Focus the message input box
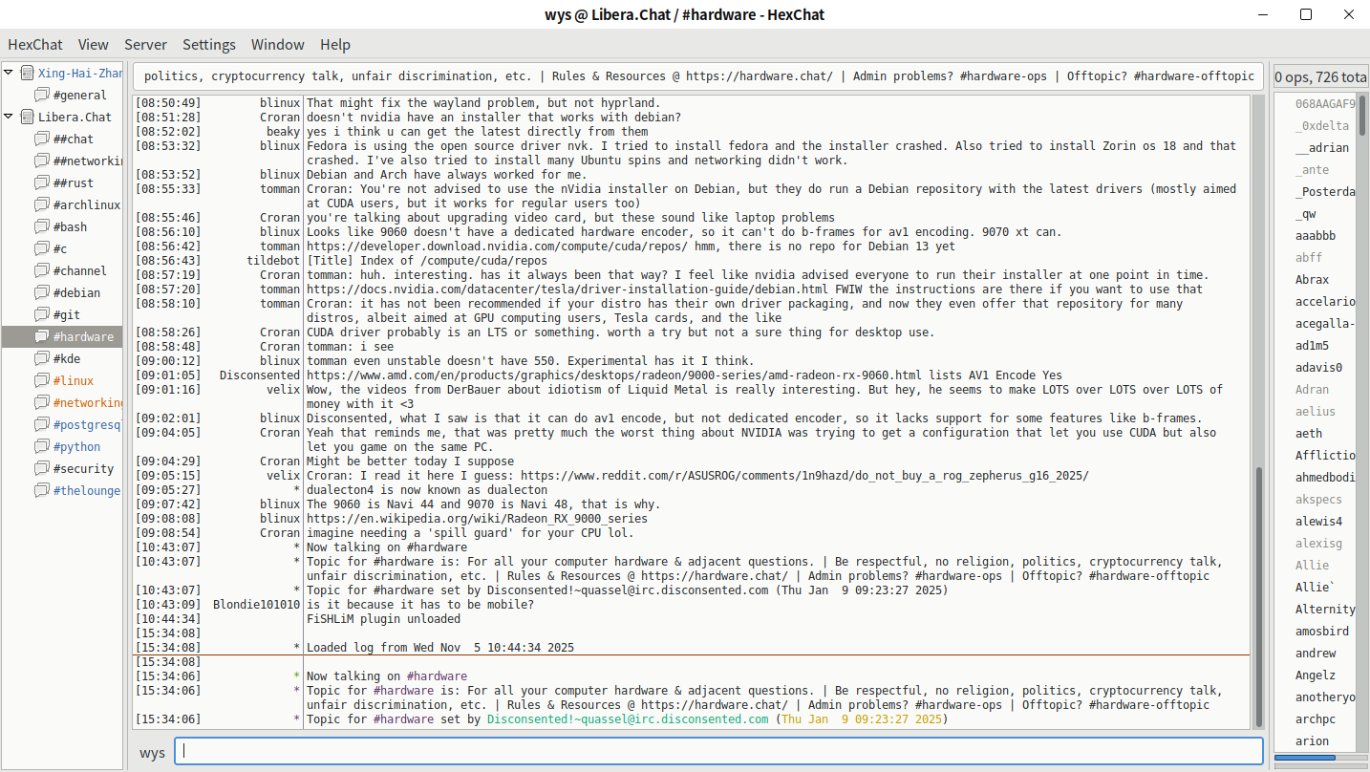Screen dimensions: 1370x772 click(718, 751)
